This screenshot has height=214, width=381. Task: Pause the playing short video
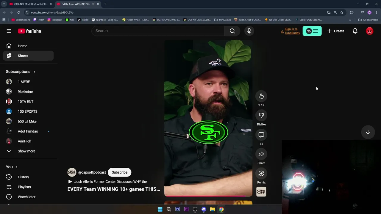[208, 118]
